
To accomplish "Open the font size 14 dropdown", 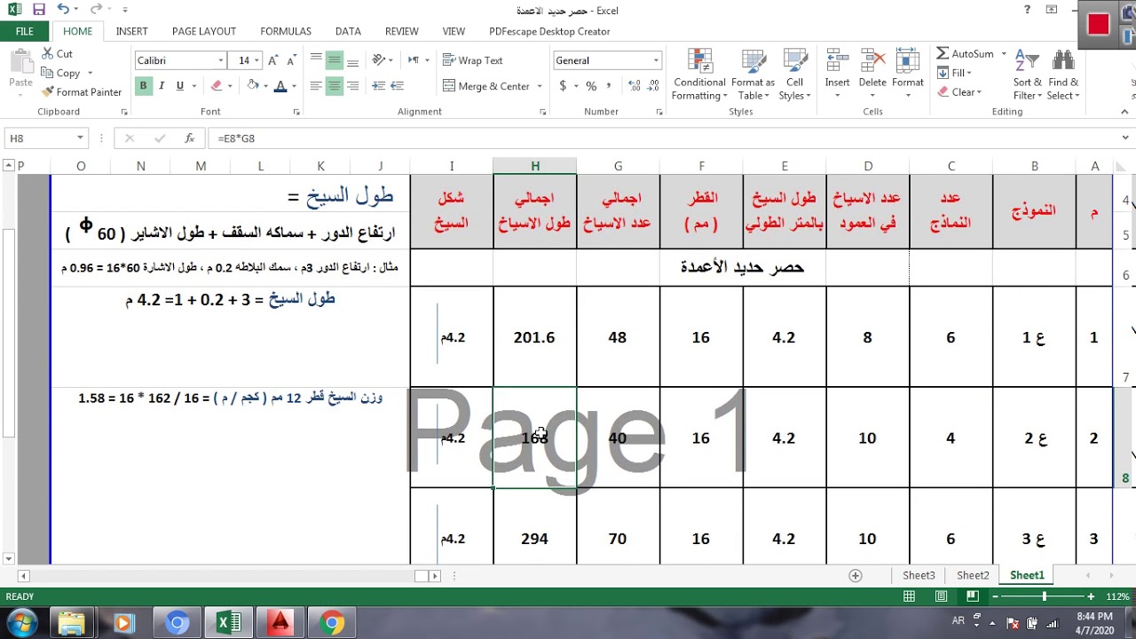I will pyautogui.click(x=256, y=60).
